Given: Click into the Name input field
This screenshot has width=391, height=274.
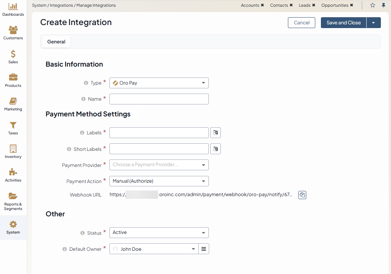Looking at the screenshot, I should [159, 99].
